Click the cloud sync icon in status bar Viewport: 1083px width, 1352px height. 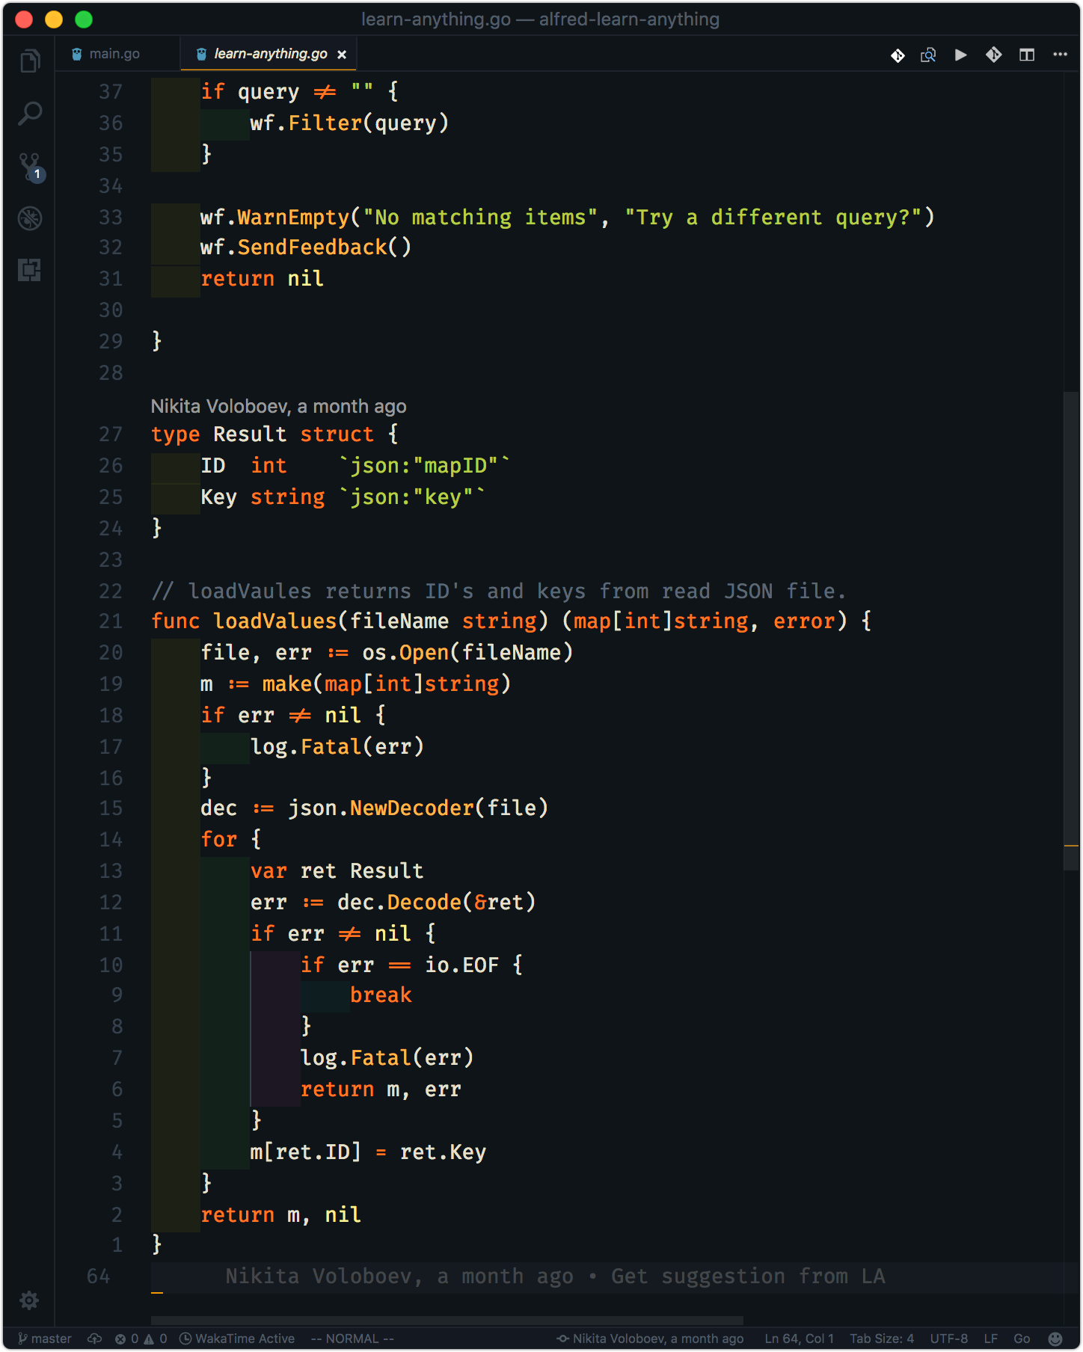pyautogui.click(x=94, y=1339)
